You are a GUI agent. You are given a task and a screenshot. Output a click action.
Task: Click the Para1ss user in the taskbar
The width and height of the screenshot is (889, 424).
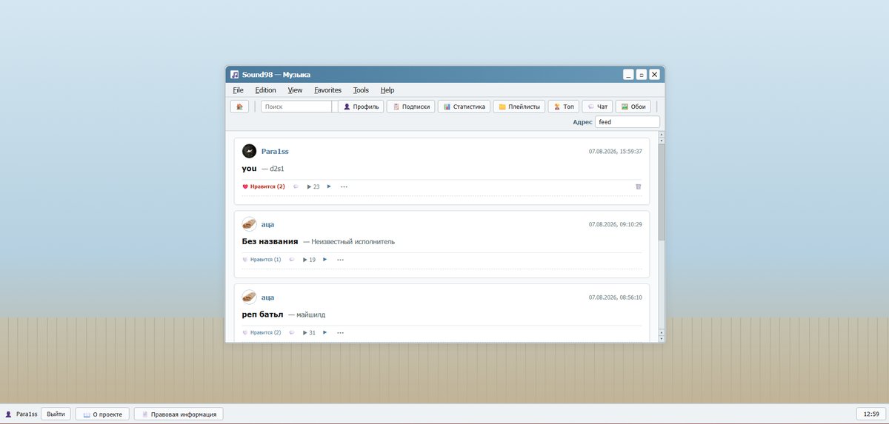click(21, 414)
